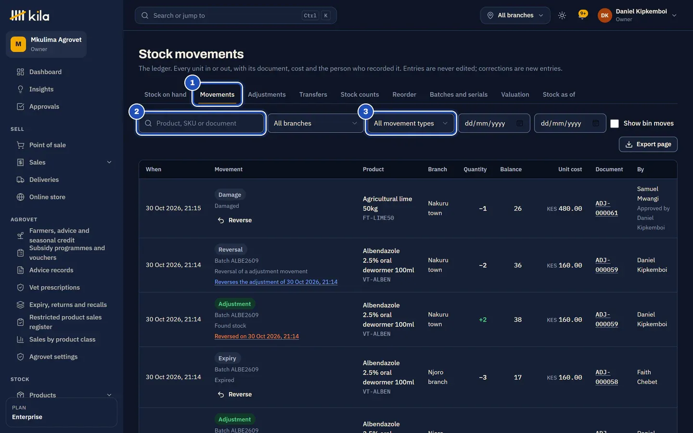The image size is (693, 433).
Task: Click the product, SKU or document search field
Action: tap(201, 124)
